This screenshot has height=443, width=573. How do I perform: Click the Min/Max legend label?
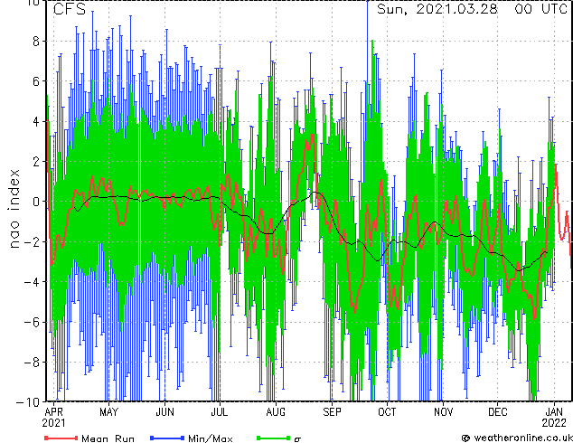[x=211, y=438]
